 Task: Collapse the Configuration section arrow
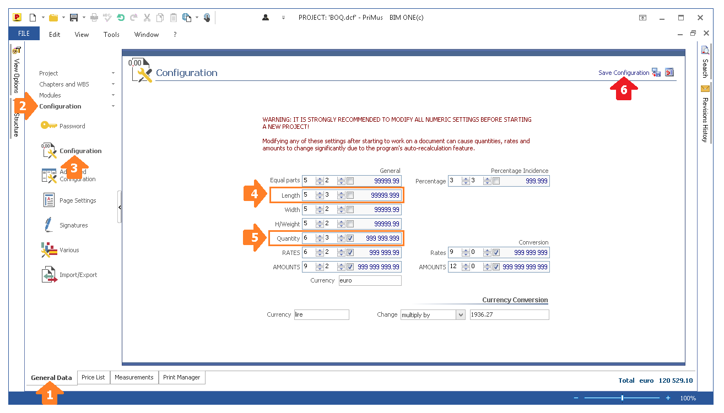pyautogui.click(x=113, y=106)
